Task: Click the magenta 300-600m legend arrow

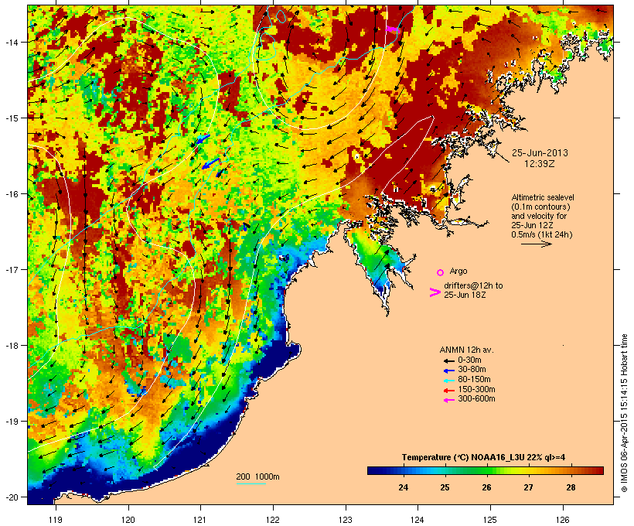Action: pos(449,400)
